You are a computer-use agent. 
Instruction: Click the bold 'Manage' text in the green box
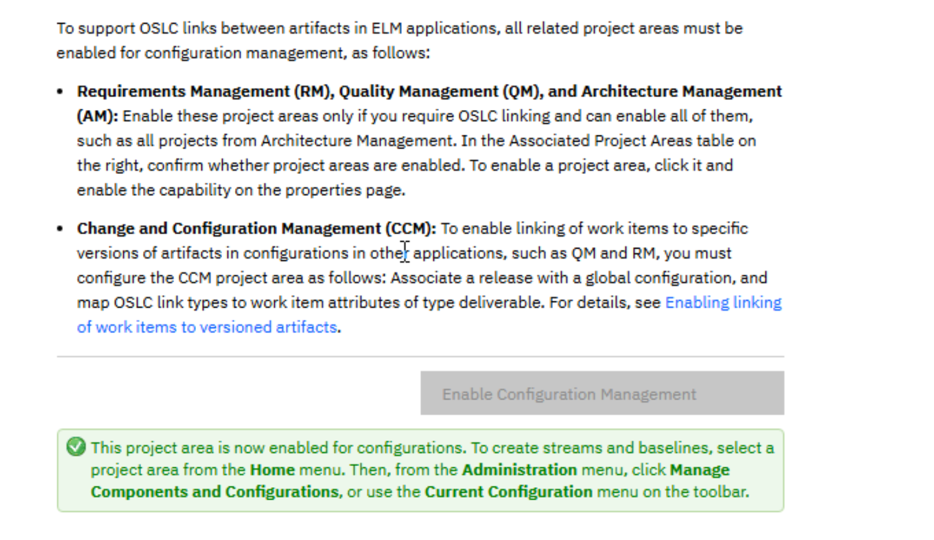699,470
